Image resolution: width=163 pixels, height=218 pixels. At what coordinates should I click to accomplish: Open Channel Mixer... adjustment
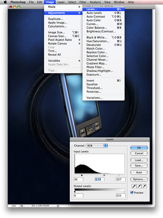point(104,60)
